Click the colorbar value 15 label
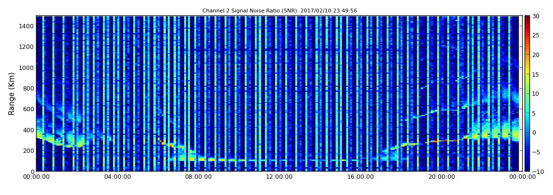553x195 pixels. [536, 74]
